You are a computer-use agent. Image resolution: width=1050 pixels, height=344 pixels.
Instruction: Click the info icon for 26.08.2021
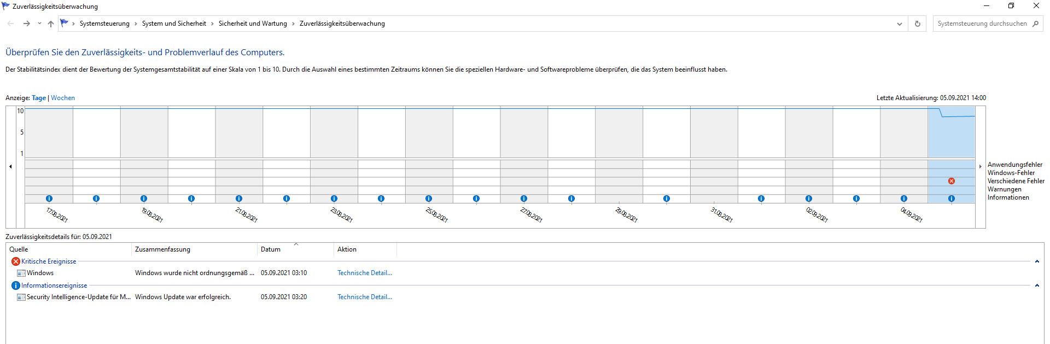(476, 199)
